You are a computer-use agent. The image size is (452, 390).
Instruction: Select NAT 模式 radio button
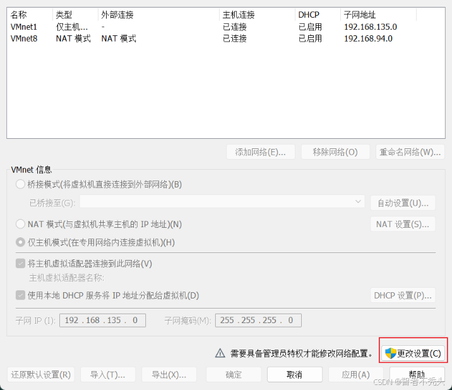click(20, 224)
